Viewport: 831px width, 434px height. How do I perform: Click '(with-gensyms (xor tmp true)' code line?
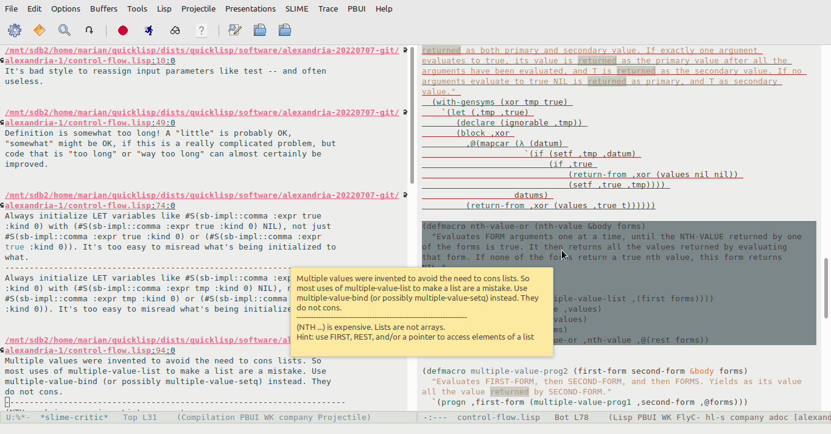click(x=499, y=102)
